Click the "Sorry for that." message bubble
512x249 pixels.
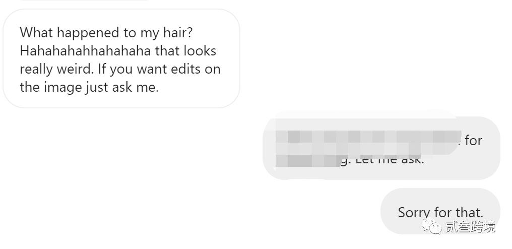coord(440,211)
